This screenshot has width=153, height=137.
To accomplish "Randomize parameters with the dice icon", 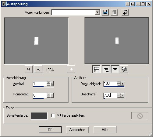I will (x=124, y=69).
